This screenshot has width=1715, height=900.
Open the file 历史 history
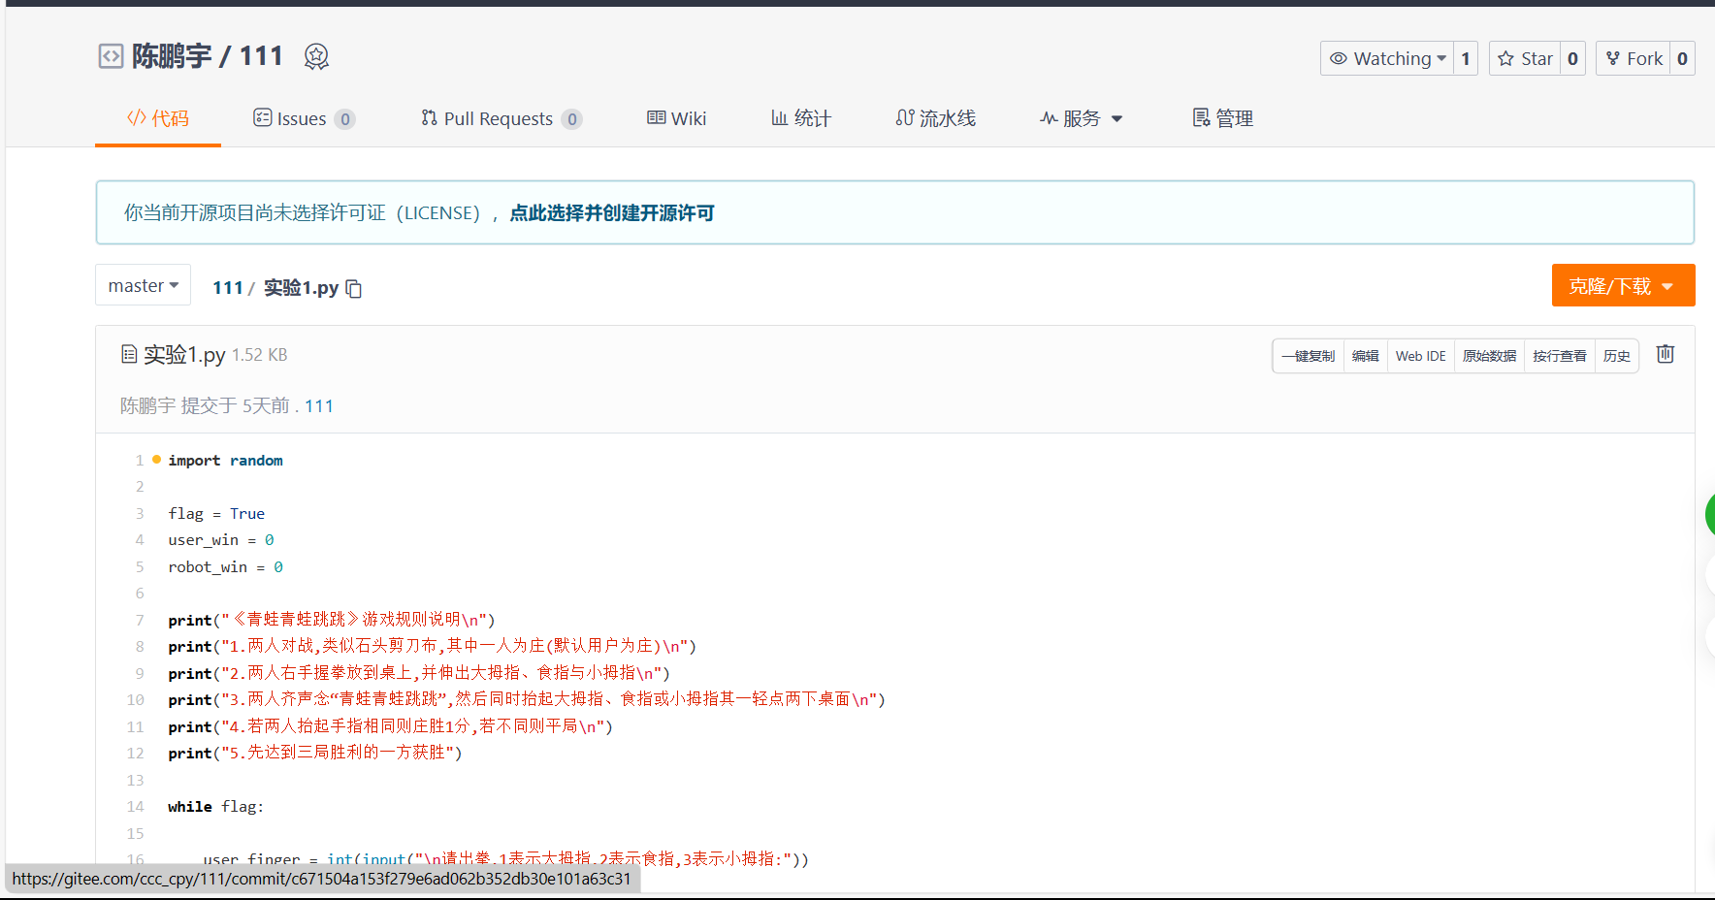pyautogui.click(x=1617, y=356)
